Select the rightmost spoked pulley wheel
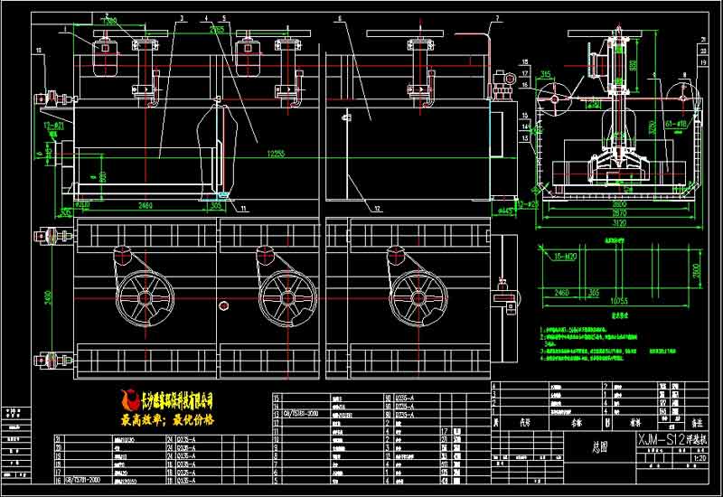 (413, 295)
